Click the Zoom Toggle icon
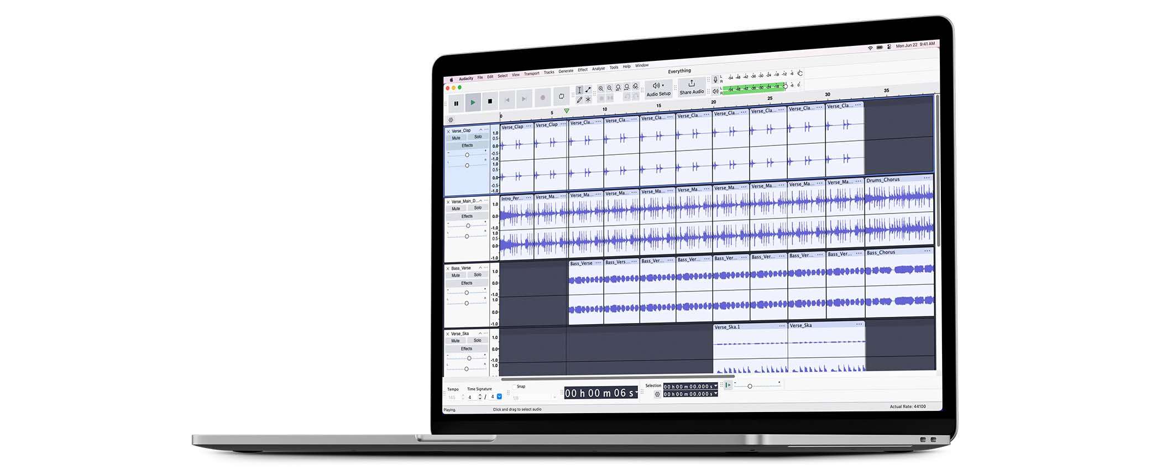The width and height of the screenshot is (1172, 469). (636, 86)
